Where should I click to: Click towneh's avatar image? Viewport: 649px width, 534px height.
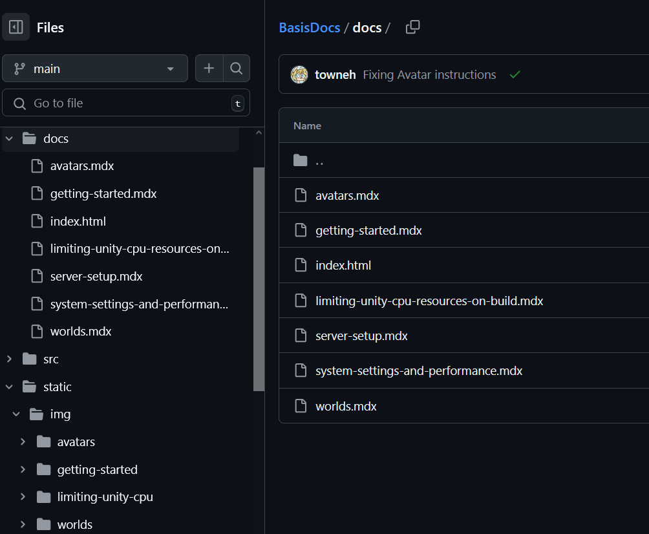[x=299, y=75]
